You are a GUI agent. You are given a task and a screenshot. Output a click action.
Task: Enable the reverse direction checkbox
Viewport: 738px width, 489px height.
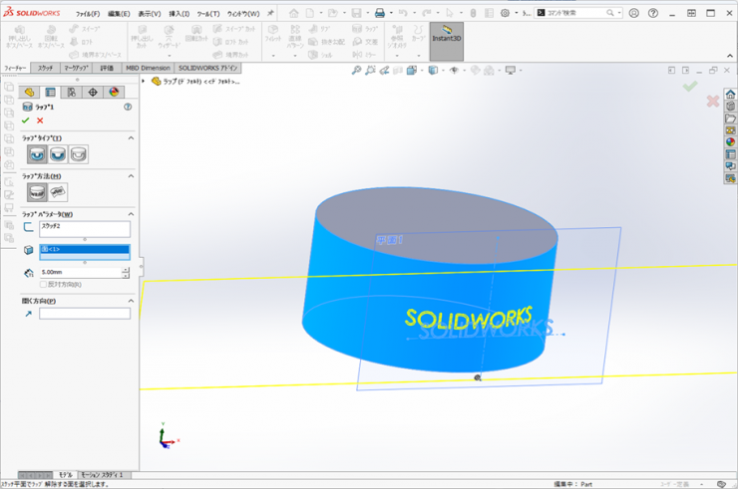(x=43, y=284)
